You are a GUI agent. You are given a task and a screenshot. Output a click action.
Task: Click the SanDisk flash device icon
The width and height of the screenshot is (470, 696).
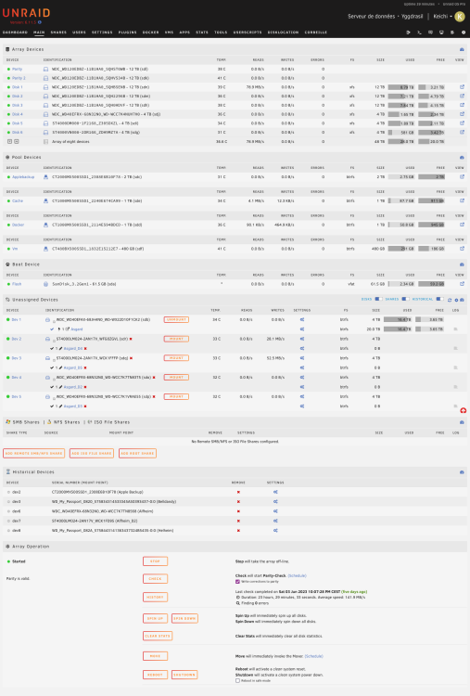pos(45,284)
